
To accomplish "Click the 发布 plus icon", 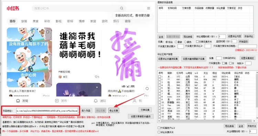I will point(57,101).
